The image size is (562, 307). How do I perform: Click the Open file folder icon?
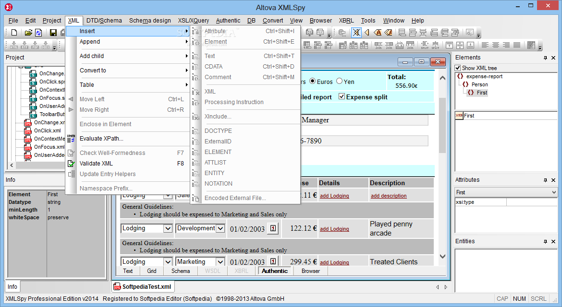point(28,33)
